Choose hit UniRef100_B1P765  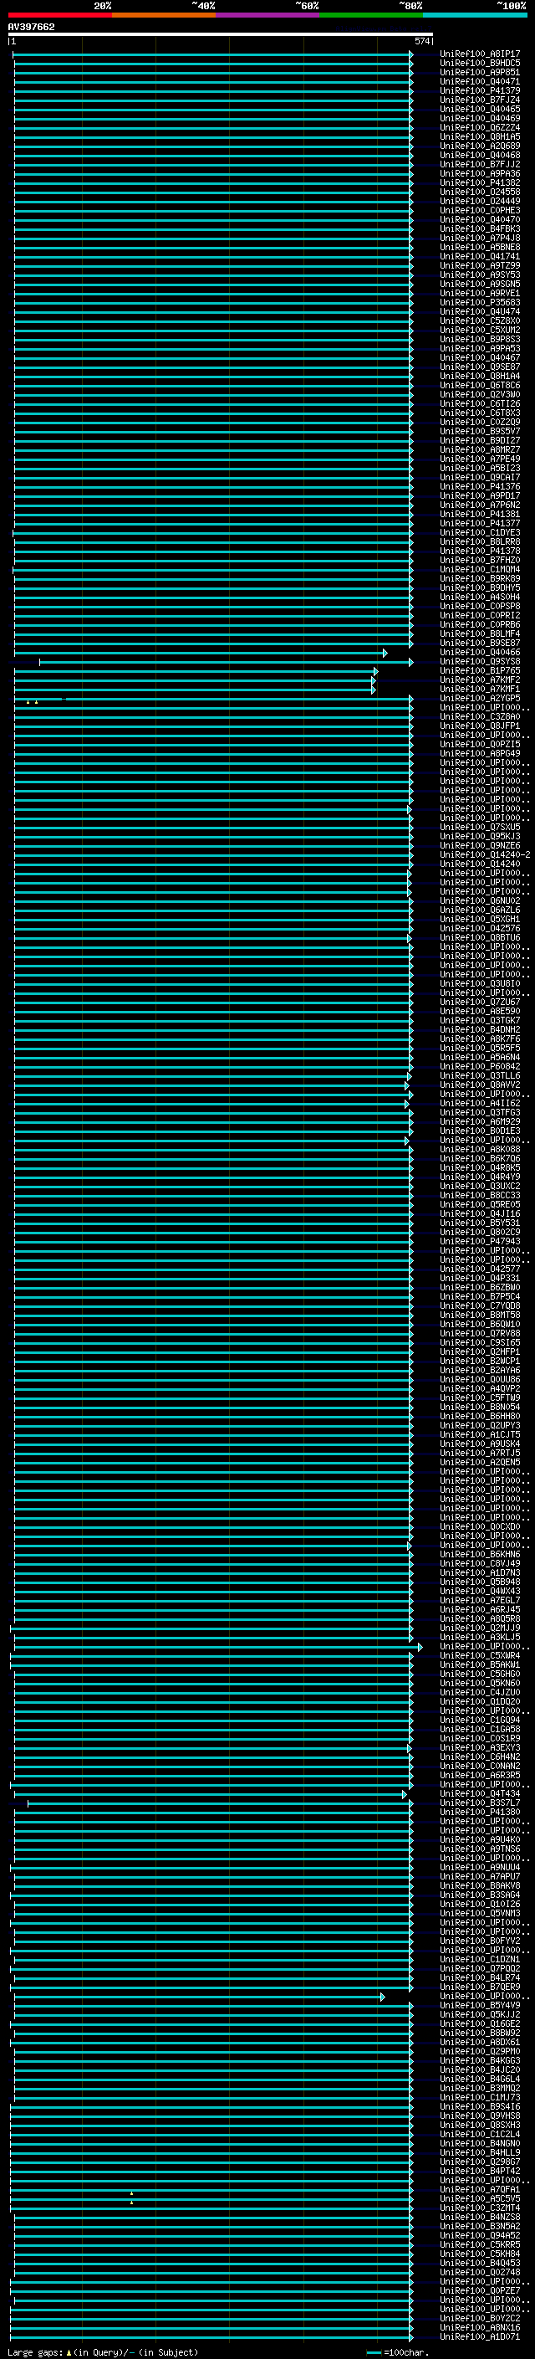480,670
